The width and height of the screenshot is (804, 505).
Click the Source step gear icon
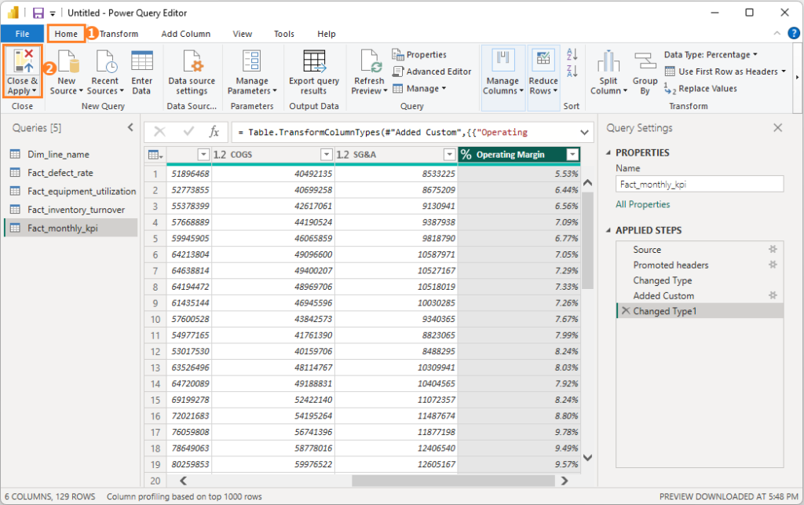pos(773,249)
